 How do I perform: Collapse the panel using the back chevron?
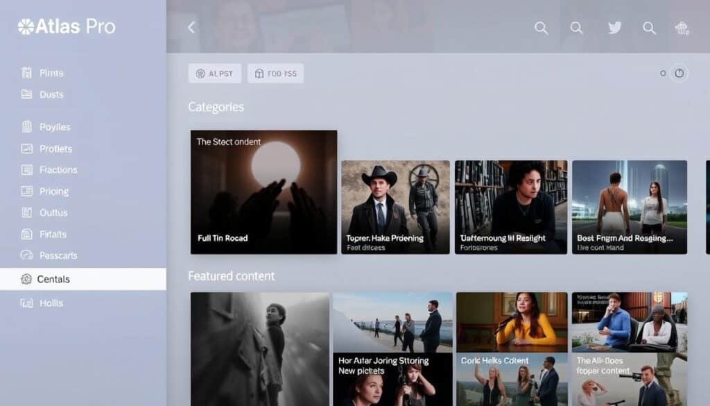(x=190, y=28)
